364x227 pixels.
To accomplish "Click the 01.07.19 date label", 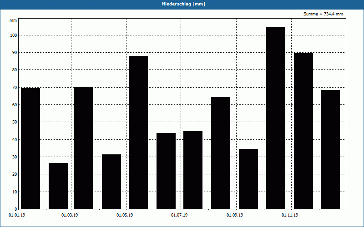I will pos(179,215).
